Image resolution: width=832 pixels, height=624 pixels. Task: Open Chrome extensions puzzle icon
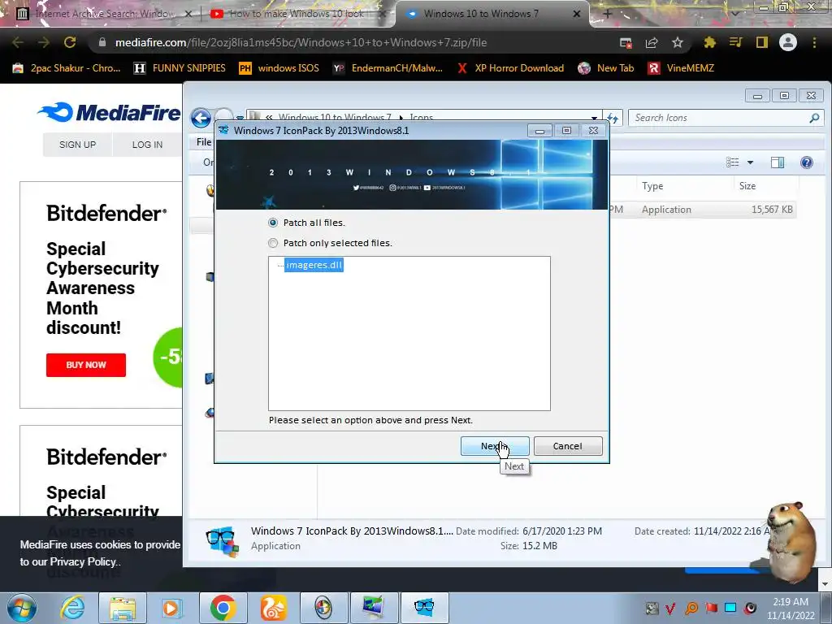pyautogui.click(x=709, y=42)
